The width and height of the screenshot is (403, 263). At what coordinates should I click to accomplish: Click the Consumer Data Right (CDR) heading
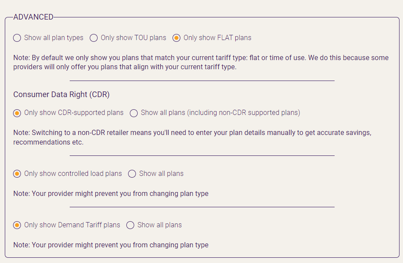[61, 94]
